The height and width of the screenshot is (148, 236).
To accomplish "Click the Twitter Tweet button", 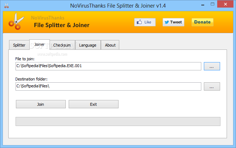I will coord(173,22).
